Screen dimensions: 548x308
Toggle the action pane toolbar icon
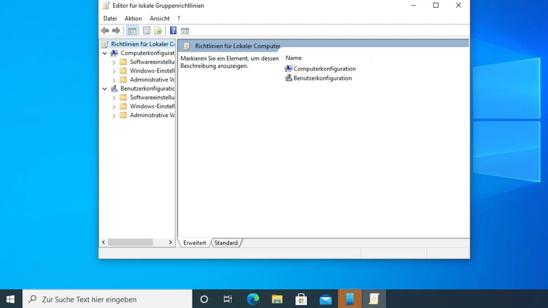pos(185,31)
